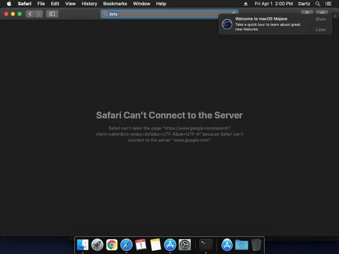The image size is (339, 254).
Task: Open the History menu
Action: (x=89, y=4)
